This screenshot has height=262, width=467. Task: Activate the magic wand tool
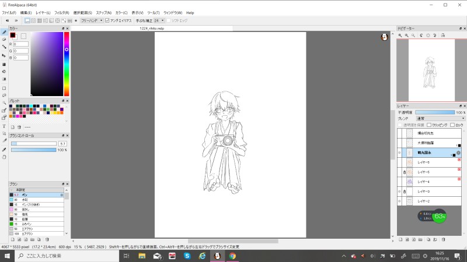pos(4,103)
